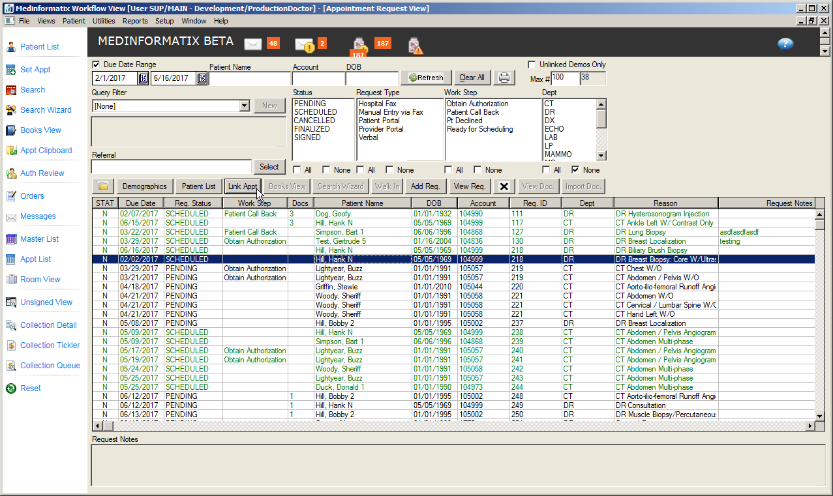Open the Collection Tickler icon
Image resolution: width=833 pixels, height=496 pixels.
click(11, 345)
